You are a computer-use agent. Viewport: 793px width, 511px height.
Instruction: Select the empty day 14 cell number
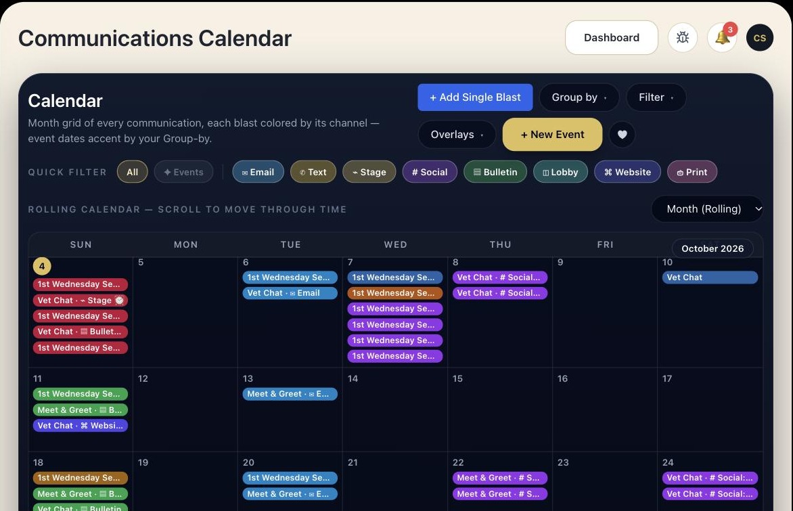353,378
